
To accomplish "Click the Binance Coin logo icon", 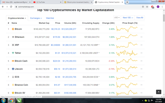I will pos(13,85).
